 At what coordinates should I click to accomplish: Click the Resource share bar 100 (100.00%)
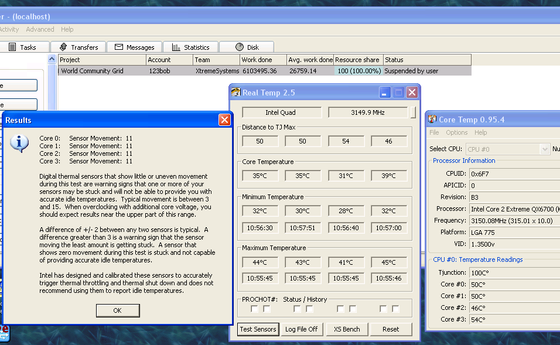click(358, 71)
